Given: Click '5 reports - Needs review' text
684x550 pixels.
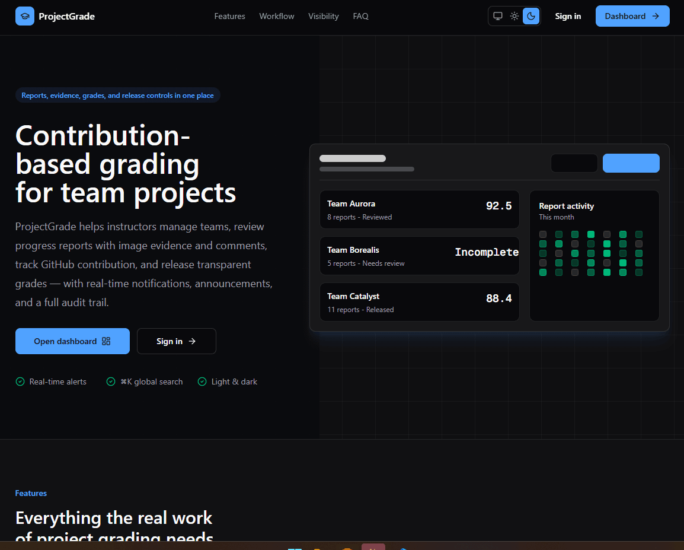Looking at the screenshot, I should (366, 263).
